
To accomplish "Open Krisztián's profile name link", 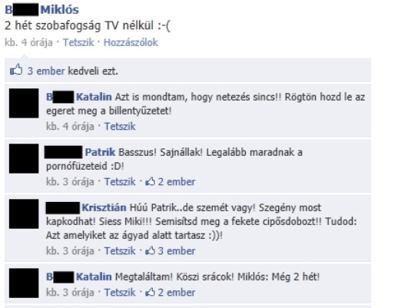I will tap(86, 207).
